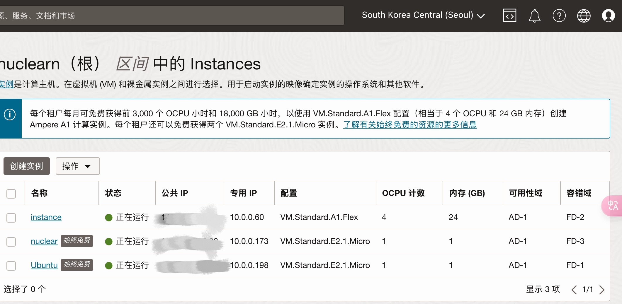Open the user profile avatar icon
The image size is (622, 304).
[x=608, y=16]
